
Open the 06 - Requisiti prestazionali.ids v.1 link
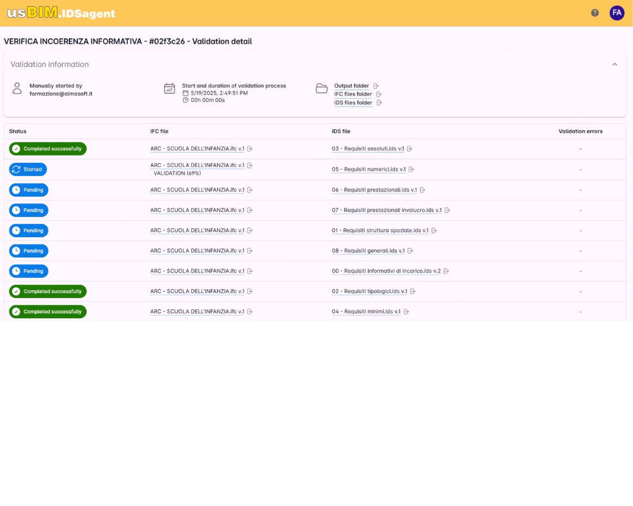[x=374, y=190]
